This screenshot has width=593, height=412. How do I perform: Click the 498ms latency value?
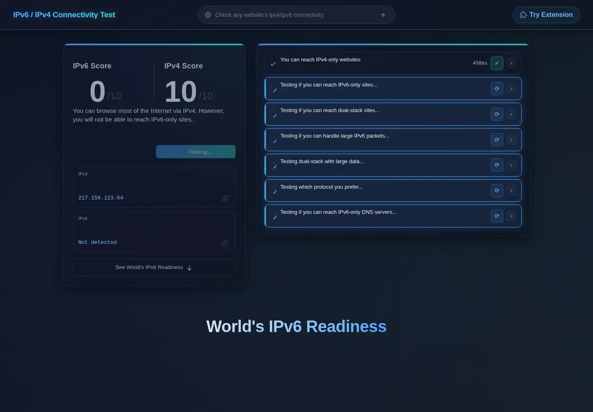point(480,63)
